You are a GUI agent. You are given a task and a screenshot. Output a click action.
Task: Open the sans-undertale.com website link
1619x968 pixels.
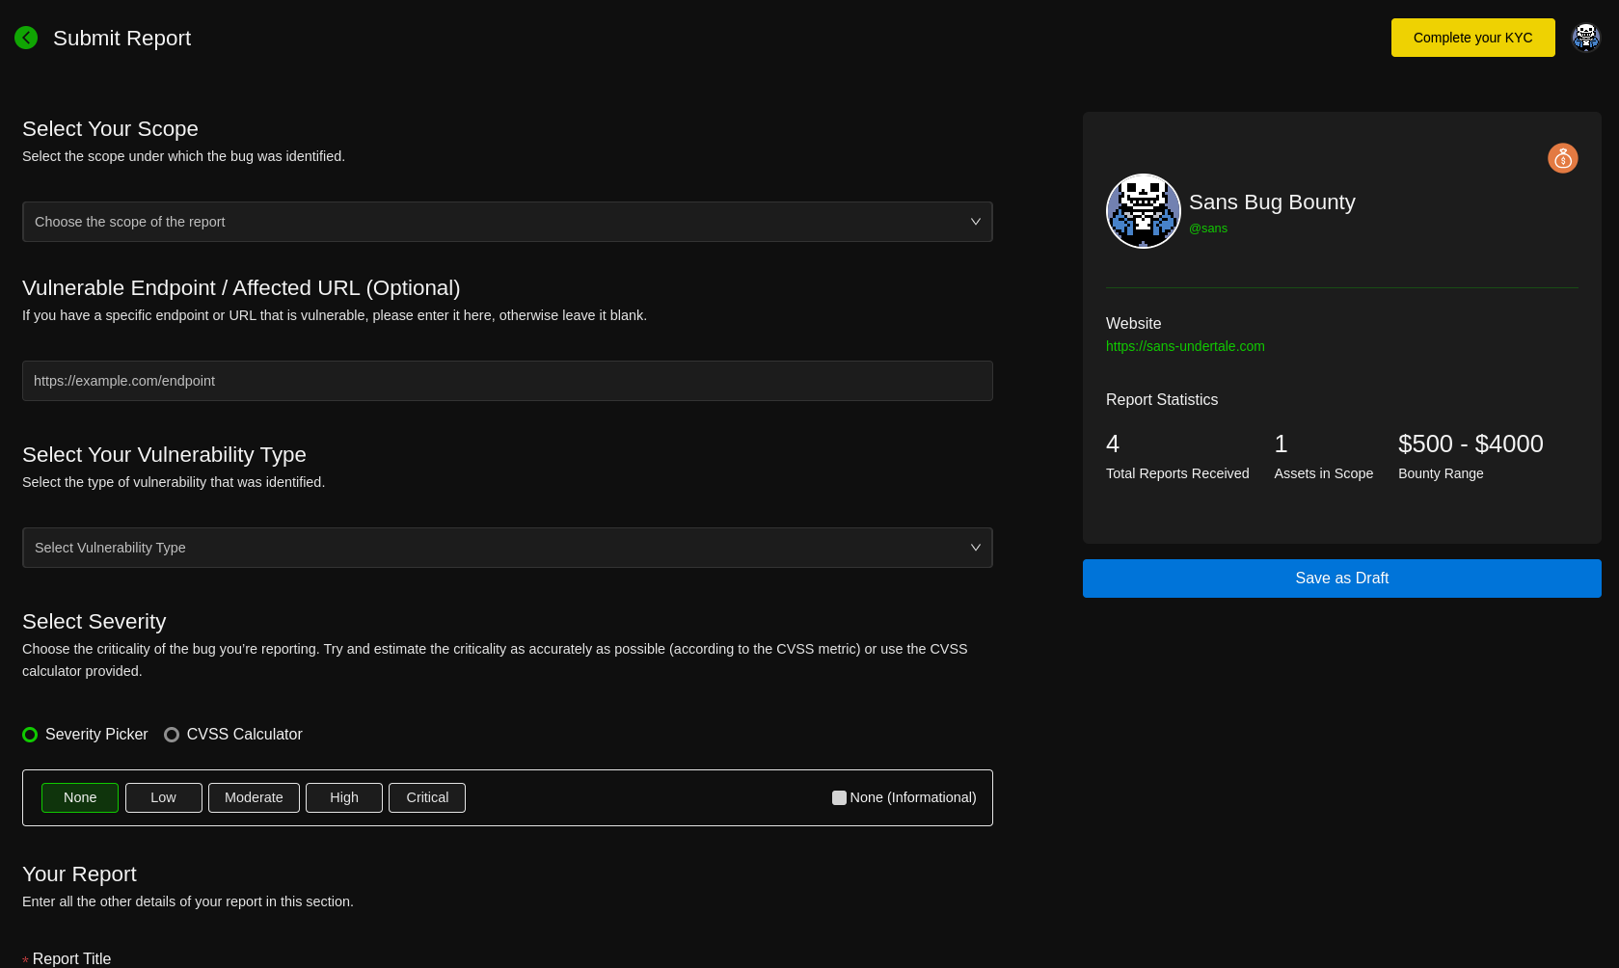1184,346
